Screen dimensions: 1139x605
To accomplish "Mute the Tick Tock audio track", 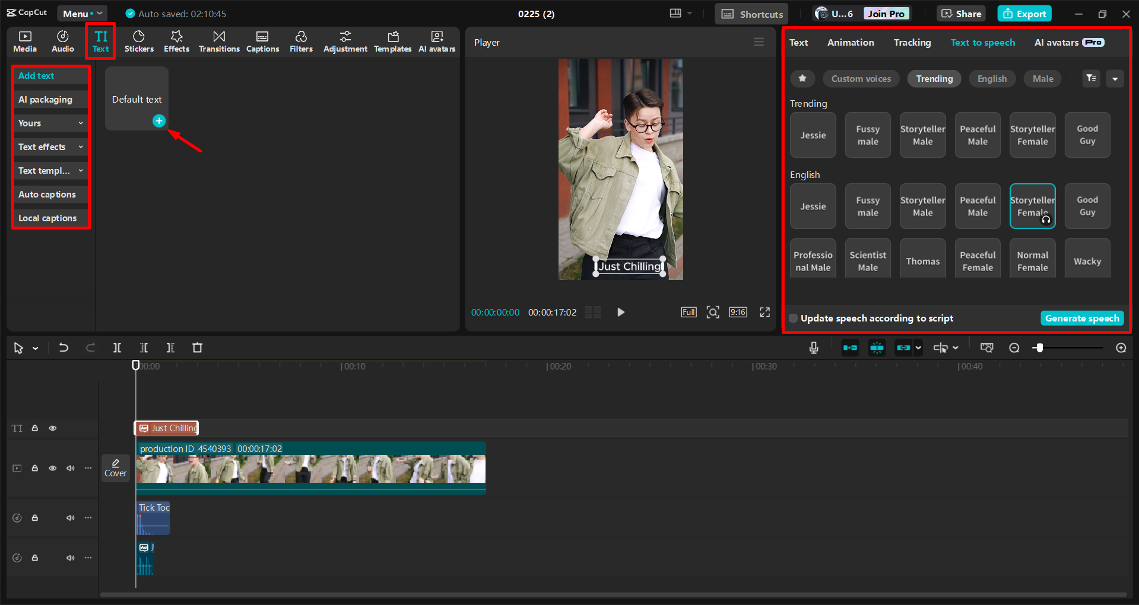I will coord(70,517).
